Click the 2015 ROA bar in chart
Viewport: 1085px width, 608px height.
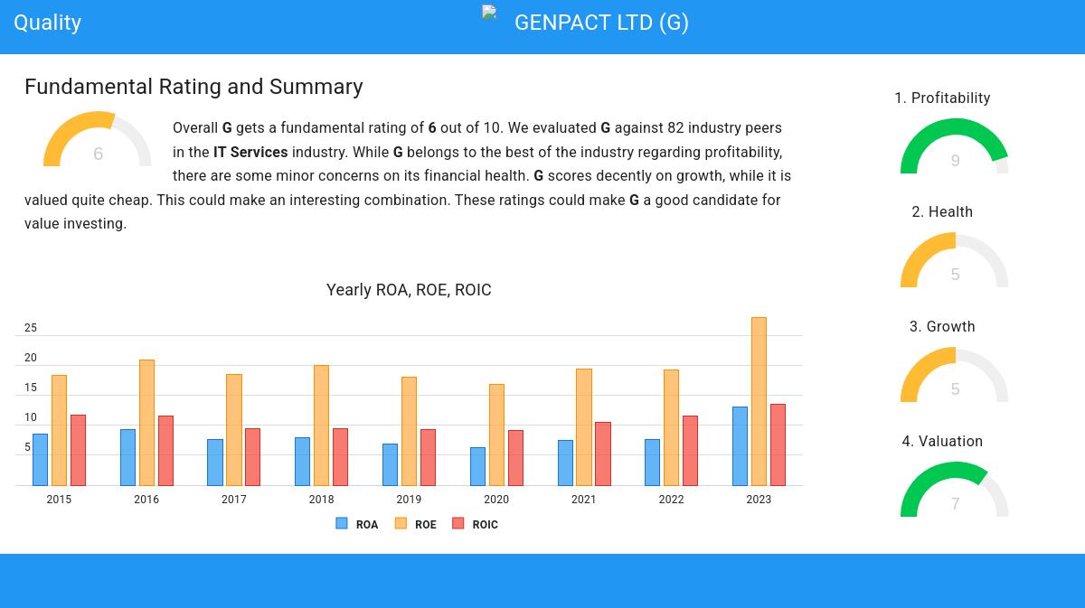click(41, 460)
